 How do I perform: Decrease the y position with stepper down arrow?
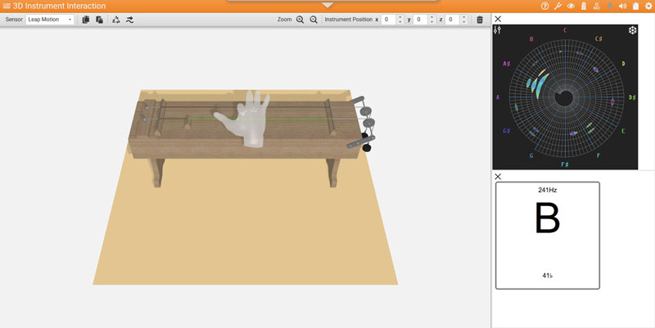tap(432, 22)
